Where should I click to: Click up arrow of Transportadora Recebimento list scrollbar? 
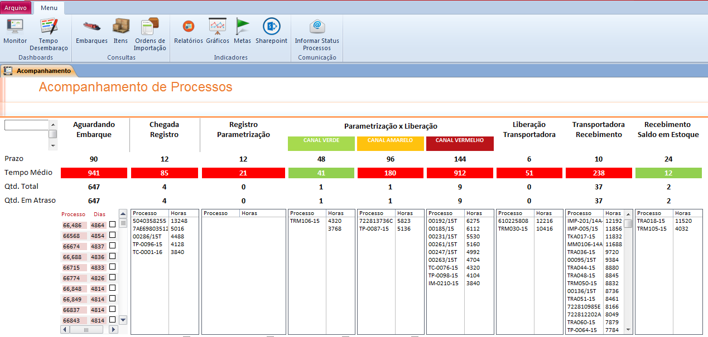[x=628, y=213]
